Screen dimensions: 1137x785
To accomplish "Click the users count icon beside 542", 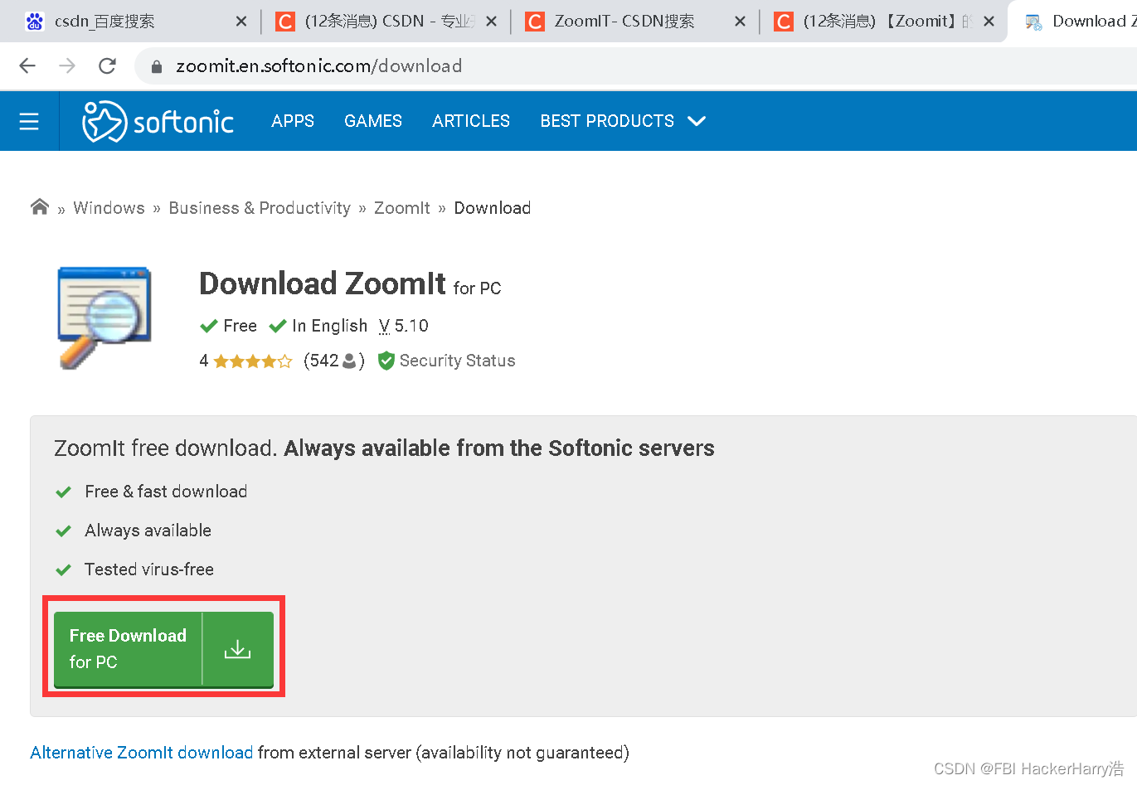I will click(349, 361).
